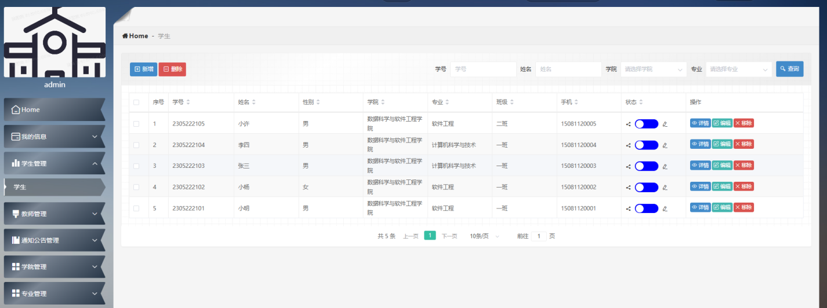Check the checkbox for row 2 李四
Screen dimensions: 827x308
(x=136, y=145)
